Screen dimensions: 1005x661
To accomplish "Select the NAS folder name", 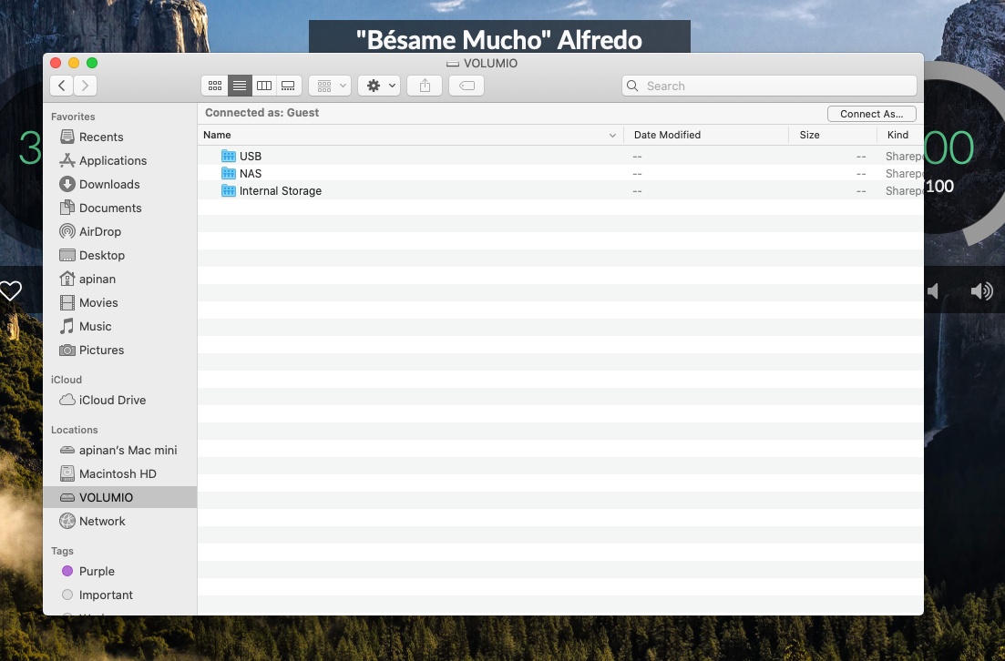I will [x=251, y=174].
